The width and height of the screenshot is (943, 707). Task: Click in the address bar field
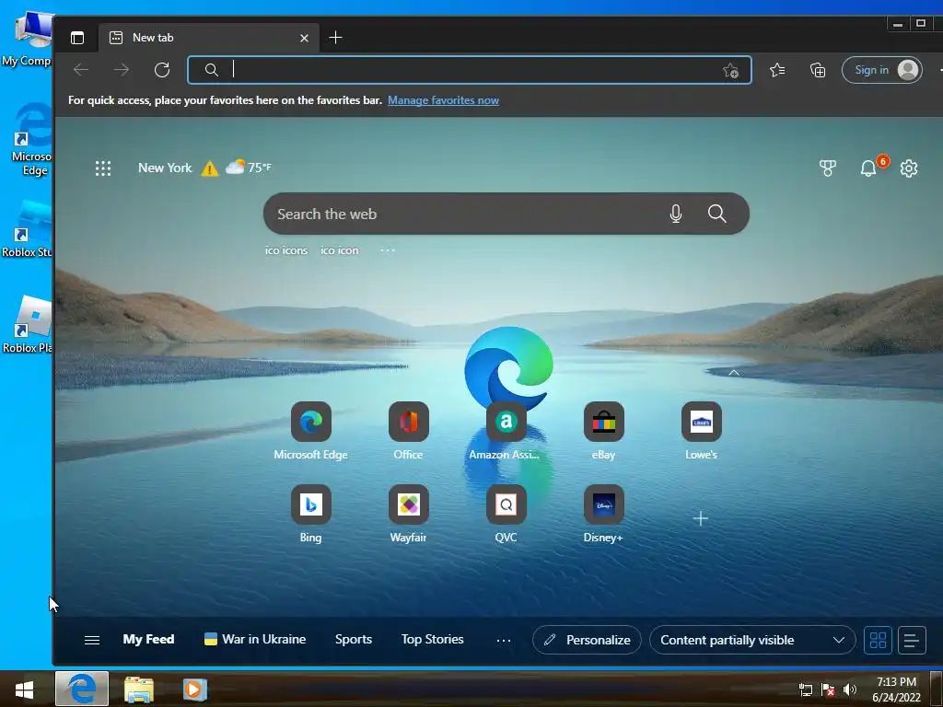[x=469, y=70]
